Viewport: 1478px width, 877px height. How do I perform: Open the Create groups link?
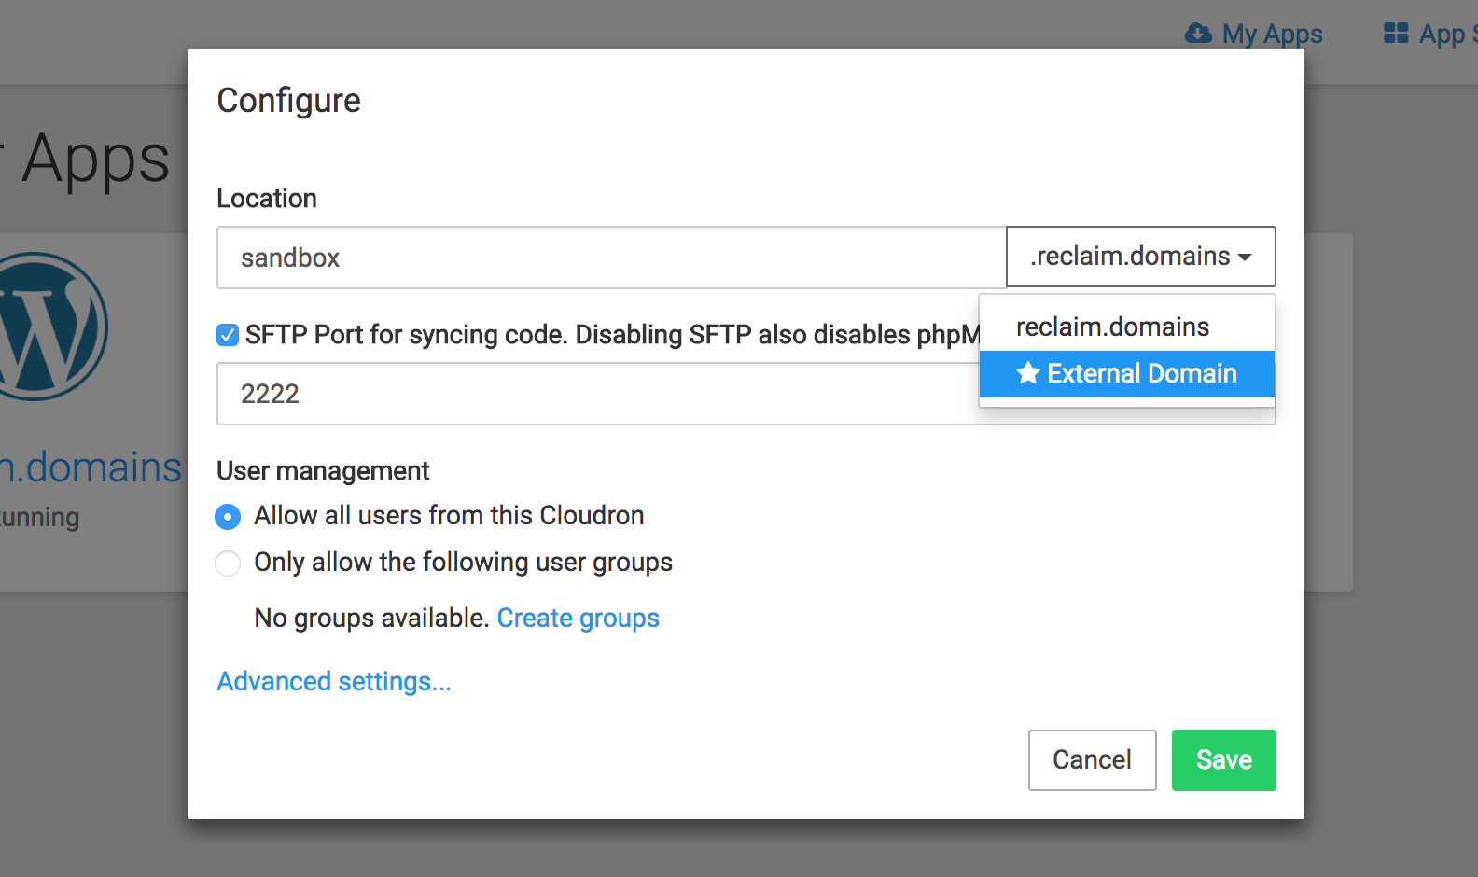[x=578, y=618]
